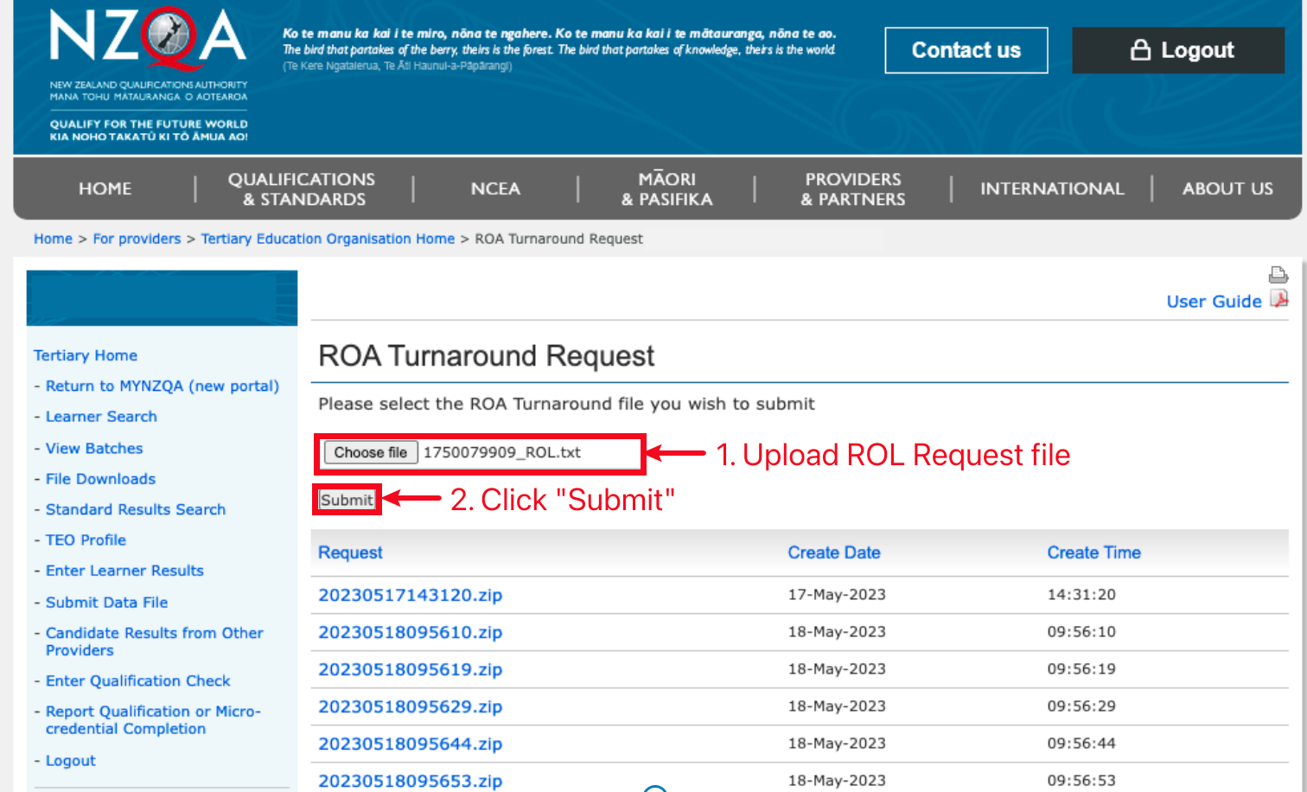
Task: Open the Qualifications & Standards menu
Action: pos(302,188)
